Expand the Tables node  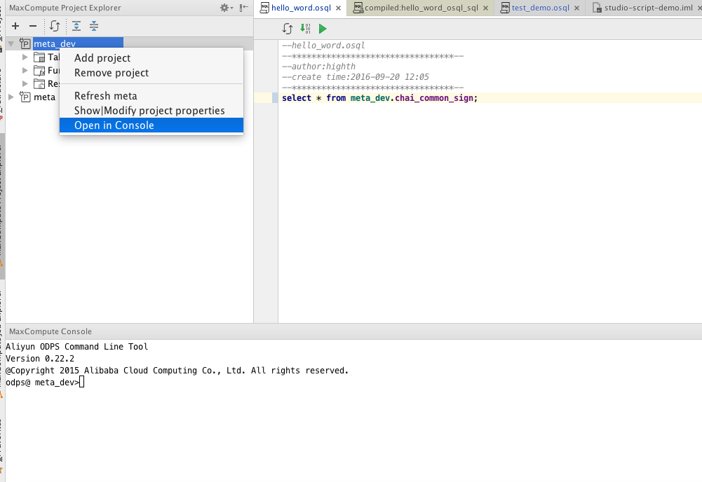[x=25, y=57]
